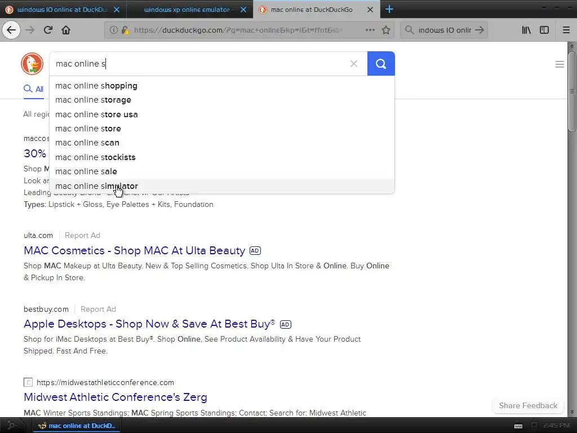
Task: Click Report Ad next to ulta.com
Action: point(82,235)
